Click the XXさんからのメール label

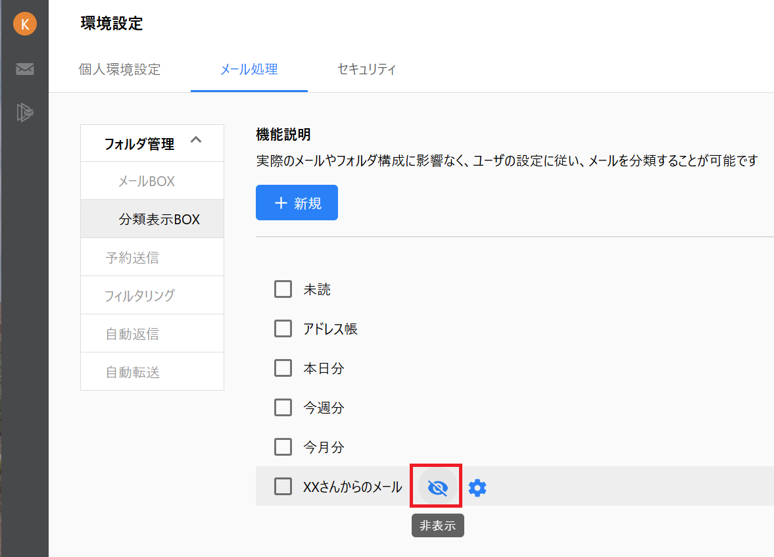point(352,487)
